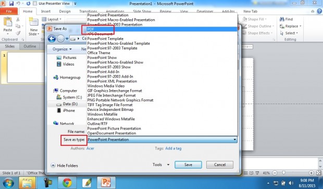Click Hide Folders button
The height and width of the screenshot is (189, 323).
(64, 166)
